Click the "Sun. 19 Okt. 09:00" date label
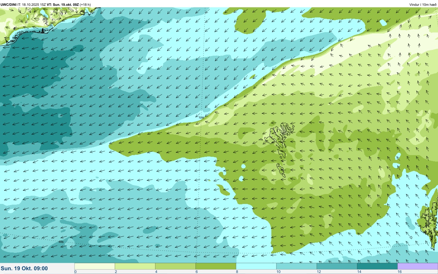The image size is (438, 274). [24, 268]
